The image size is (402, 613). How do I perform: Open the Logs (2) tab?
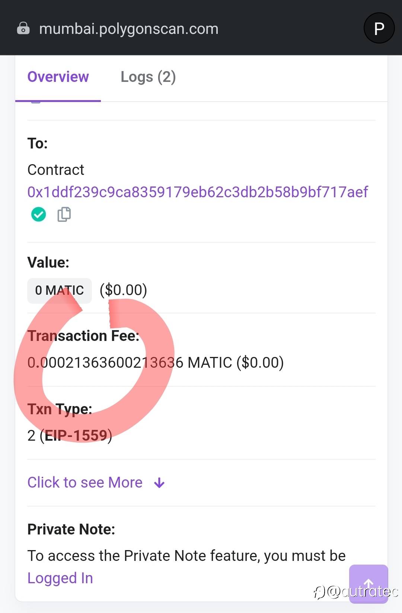(x=148, y=77)
